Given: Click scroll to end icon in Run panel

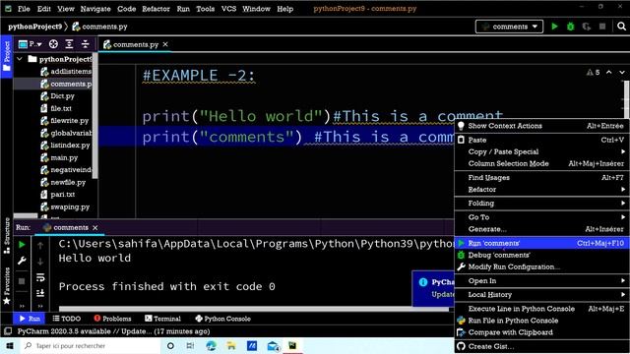Looking at the screenshot, I should click(x=40, y=293).
